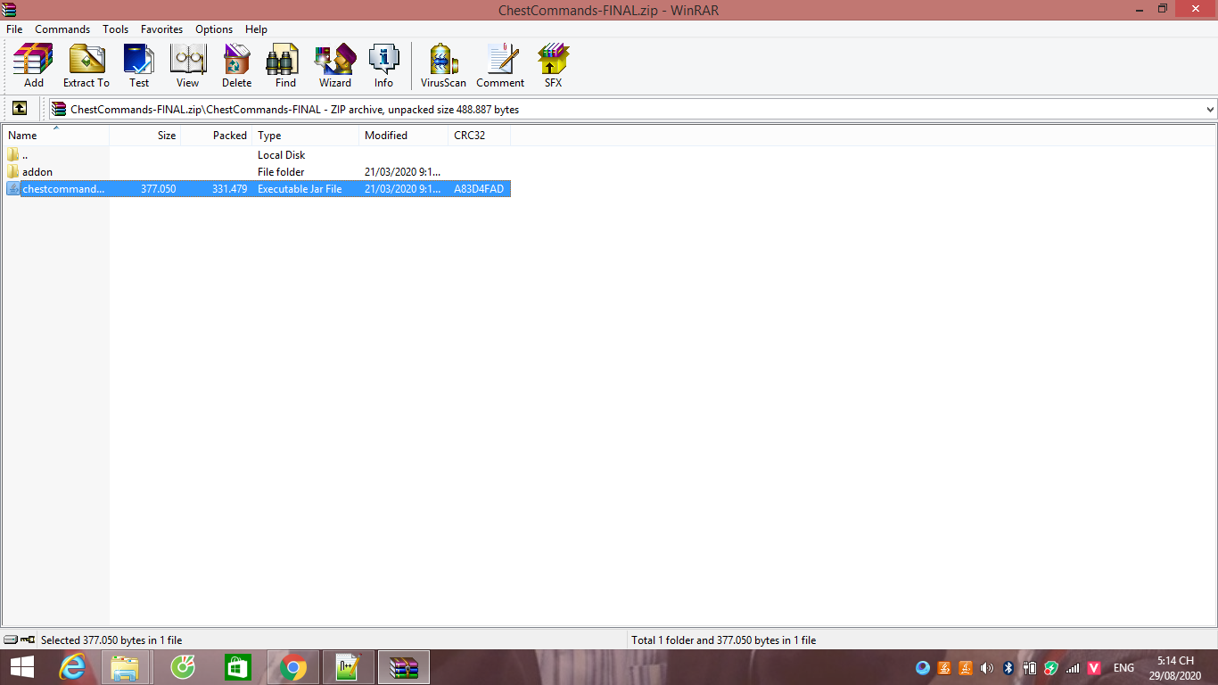Select the parent '..' folder row
The width and height of the screenshot is (1218, 685).
coord(257,155)
